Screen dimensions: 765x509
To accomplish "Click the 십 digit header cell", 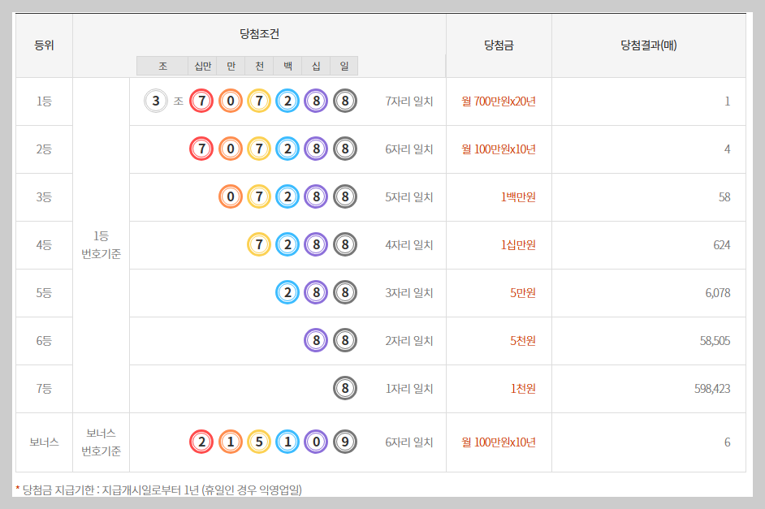I will [x=316, y=66].
